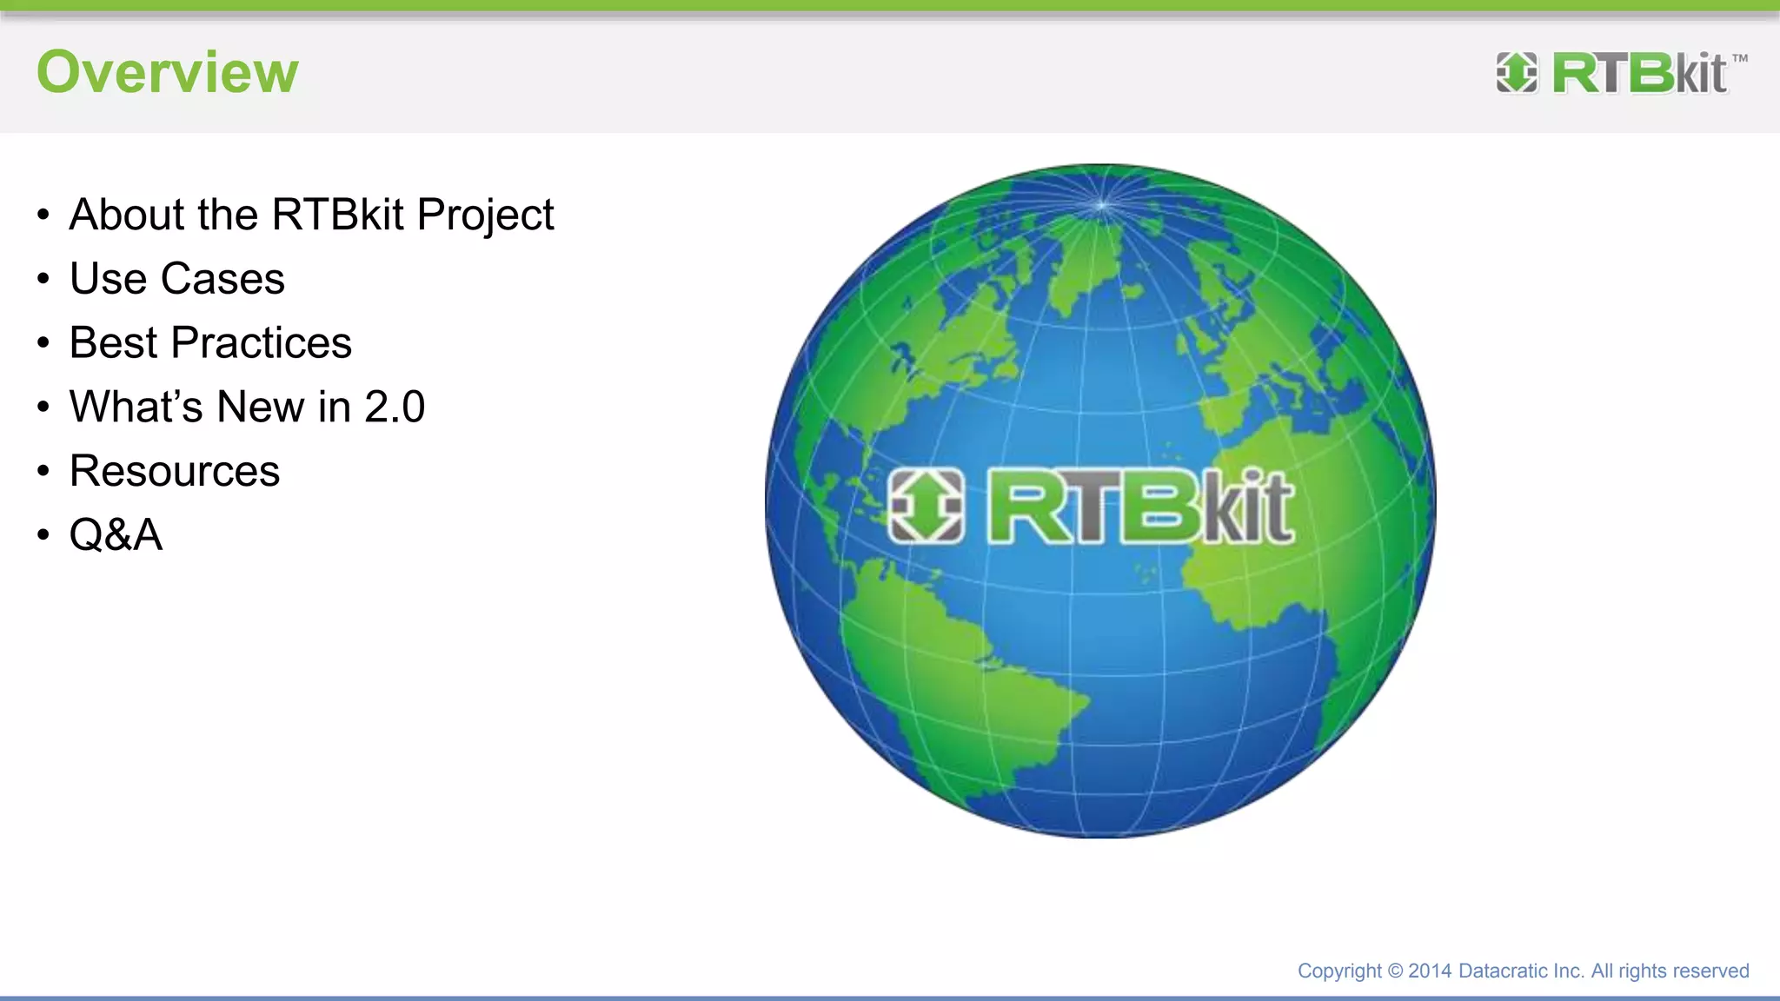Click the globe's north pole point
Viewport: 1780px width, 1001px height.
1102,206
